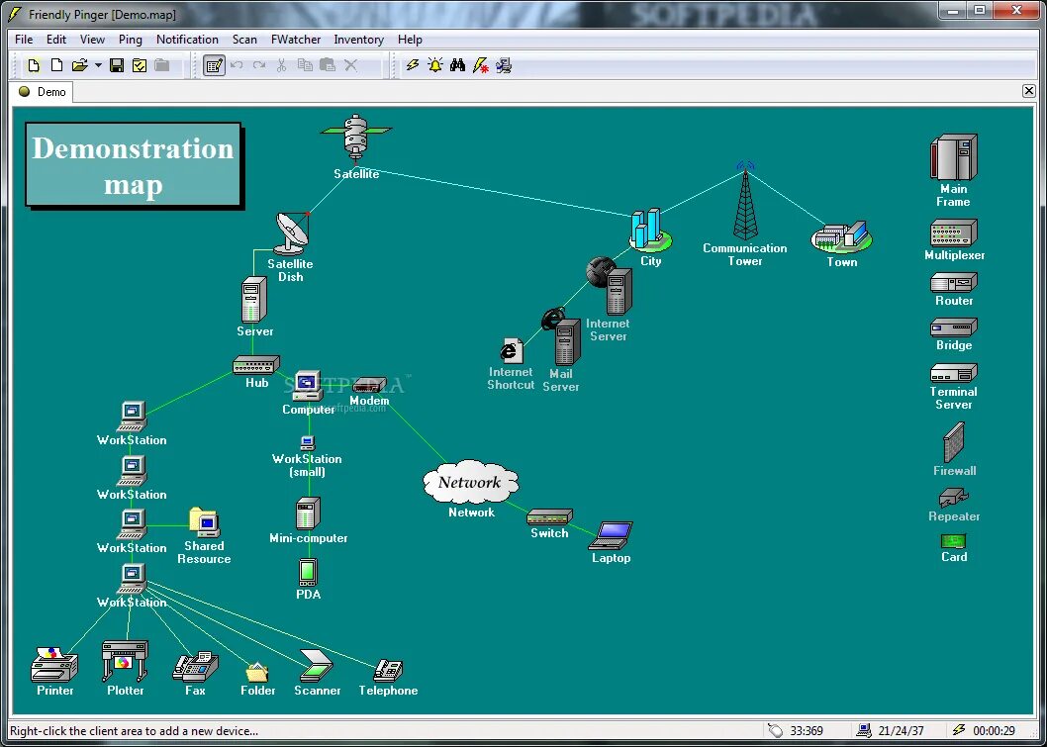
Task: Click the blank page icon in toolbar
Action: tap(56, 65)
